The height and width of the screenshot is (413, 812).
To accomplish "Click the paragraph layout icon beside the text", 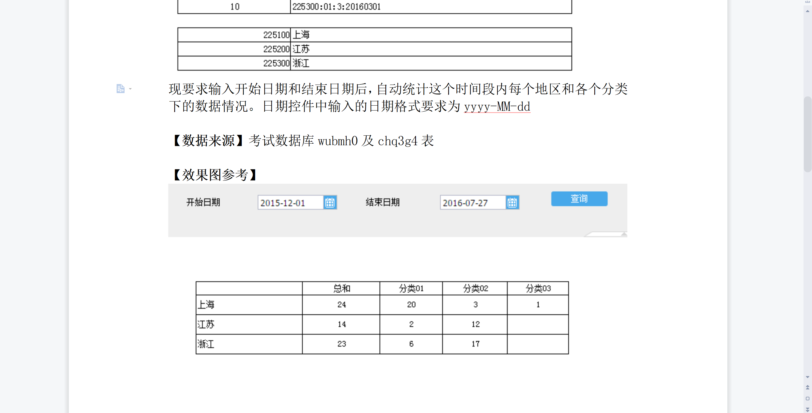I will [120, 89].
